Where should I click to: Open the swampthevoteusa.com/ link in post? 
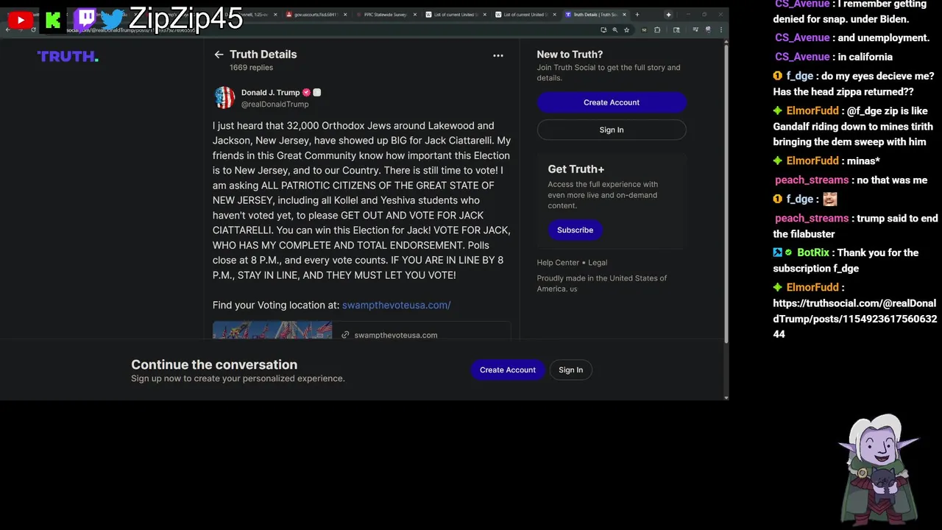(396, 305)
